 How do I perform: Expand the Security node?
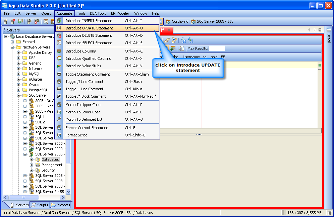point(31,170)
